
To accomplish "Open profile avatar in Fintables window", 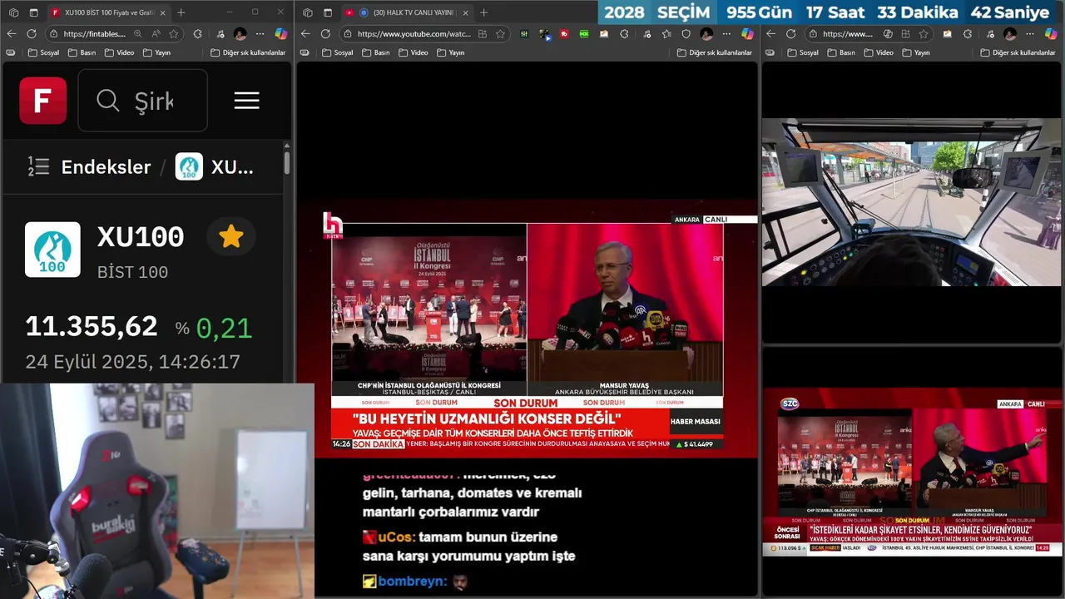I will pos(240,33).
